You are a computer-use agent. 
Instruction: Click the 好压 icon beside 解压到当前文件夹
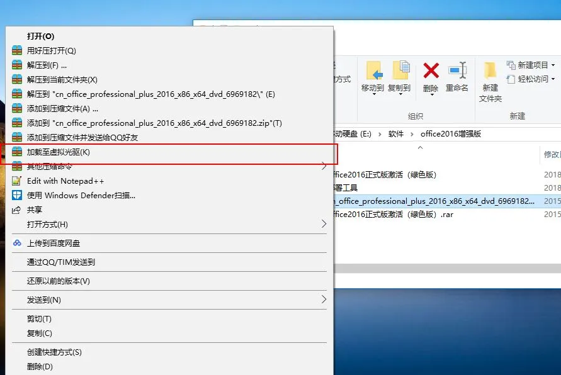[17, 79]
